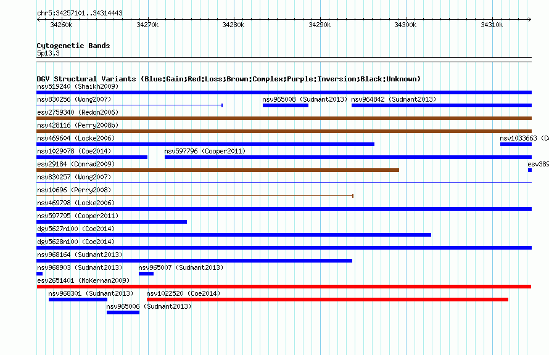Select the nsv1022520 (Coe2014) red loss bar
The height and width of the screenshot is (355, 549).
tap(328, 300)
